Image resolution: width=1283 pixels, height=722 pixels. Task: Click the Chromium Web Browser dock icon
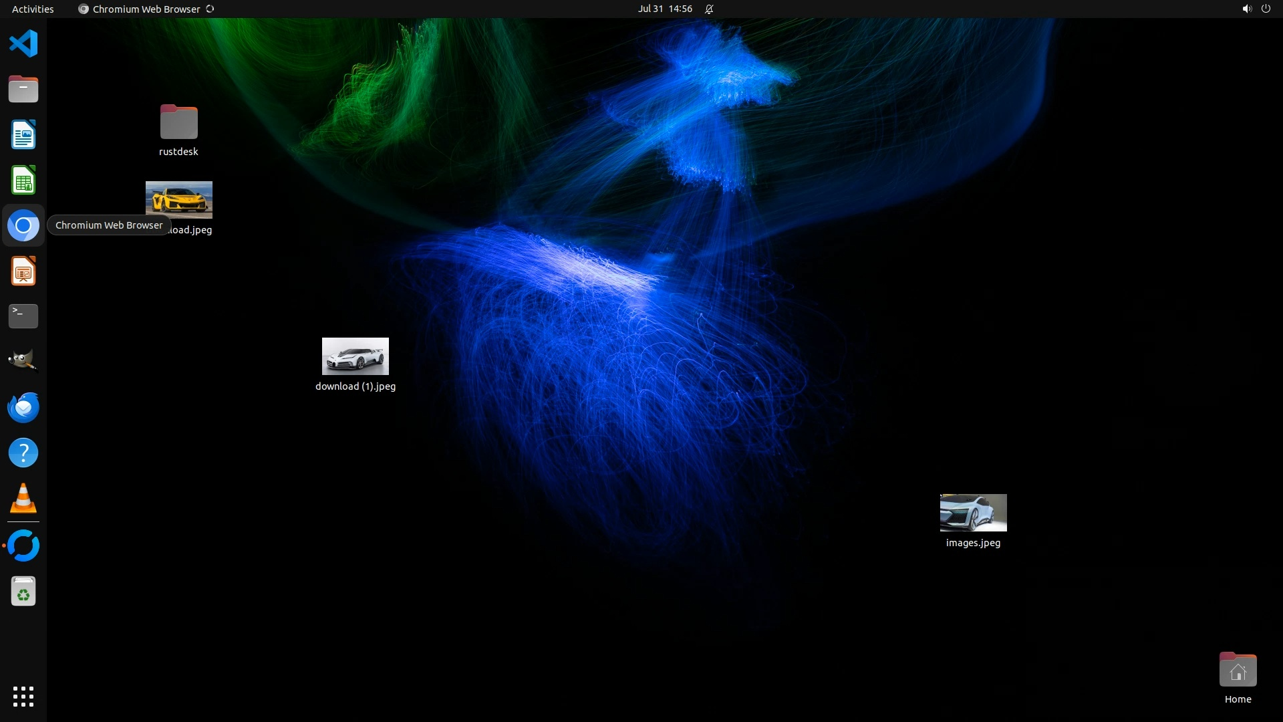click(x=23, y=226)
